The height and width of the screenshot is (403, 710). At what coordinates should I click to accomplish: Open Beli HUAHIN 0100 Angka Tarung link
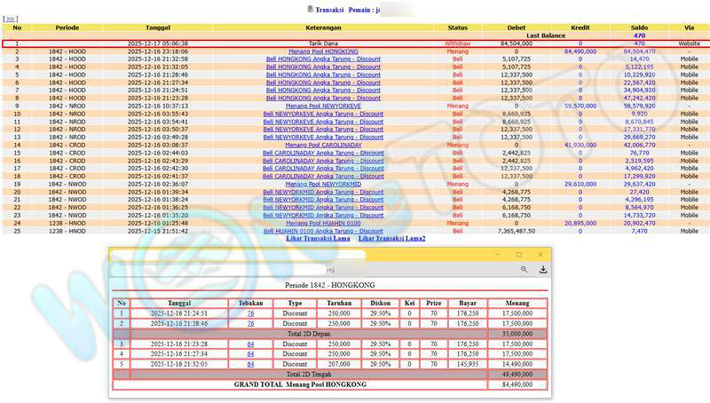point(323,231)
